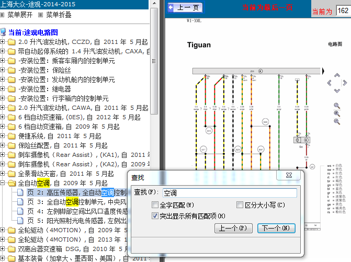The width and height of the screenshot is (351, 262).
Task: Click the 菜单展开 expand-menu option
Action: click(20, 15)
